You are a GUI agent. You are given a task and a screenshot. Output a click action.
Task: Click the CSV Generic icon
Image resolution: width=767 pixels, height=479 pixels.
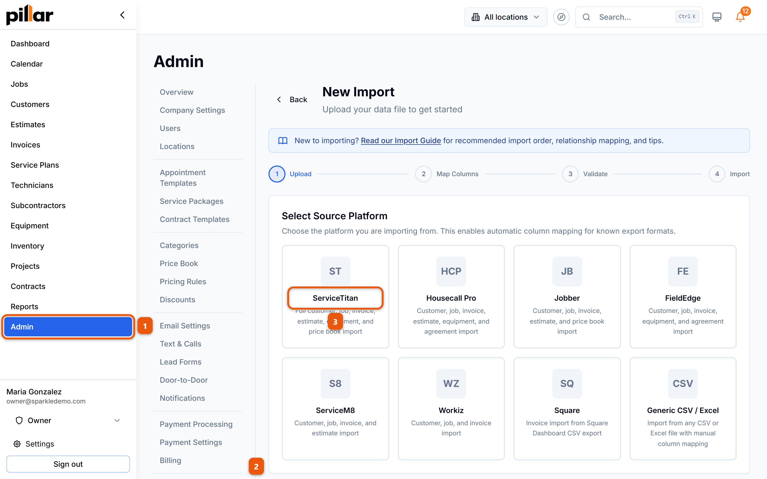pyautogui.click(x=682, y=383)
